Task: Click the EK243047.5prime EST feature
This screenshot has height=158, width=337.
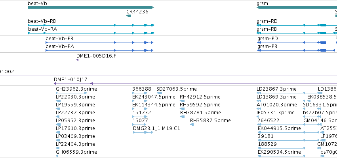Action: click(140, 101)
